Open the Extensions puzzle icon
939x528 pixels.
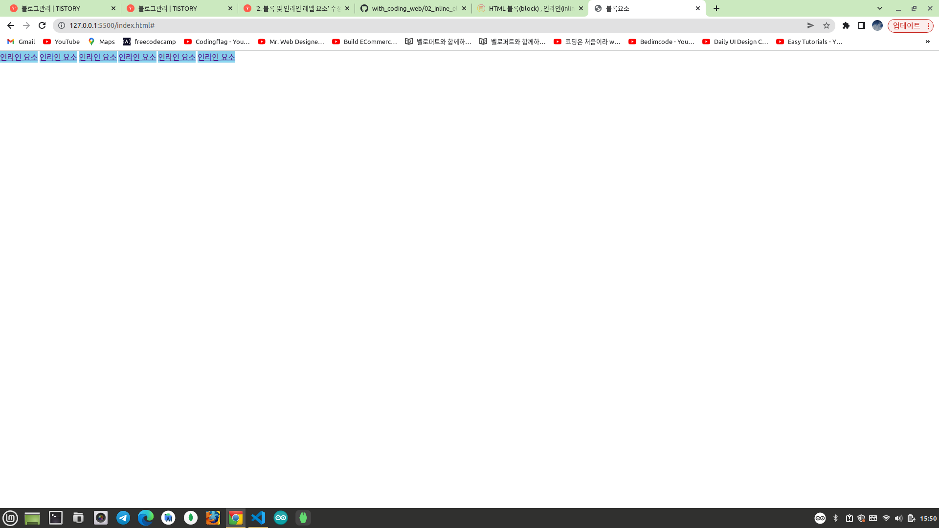coord(846,25)
